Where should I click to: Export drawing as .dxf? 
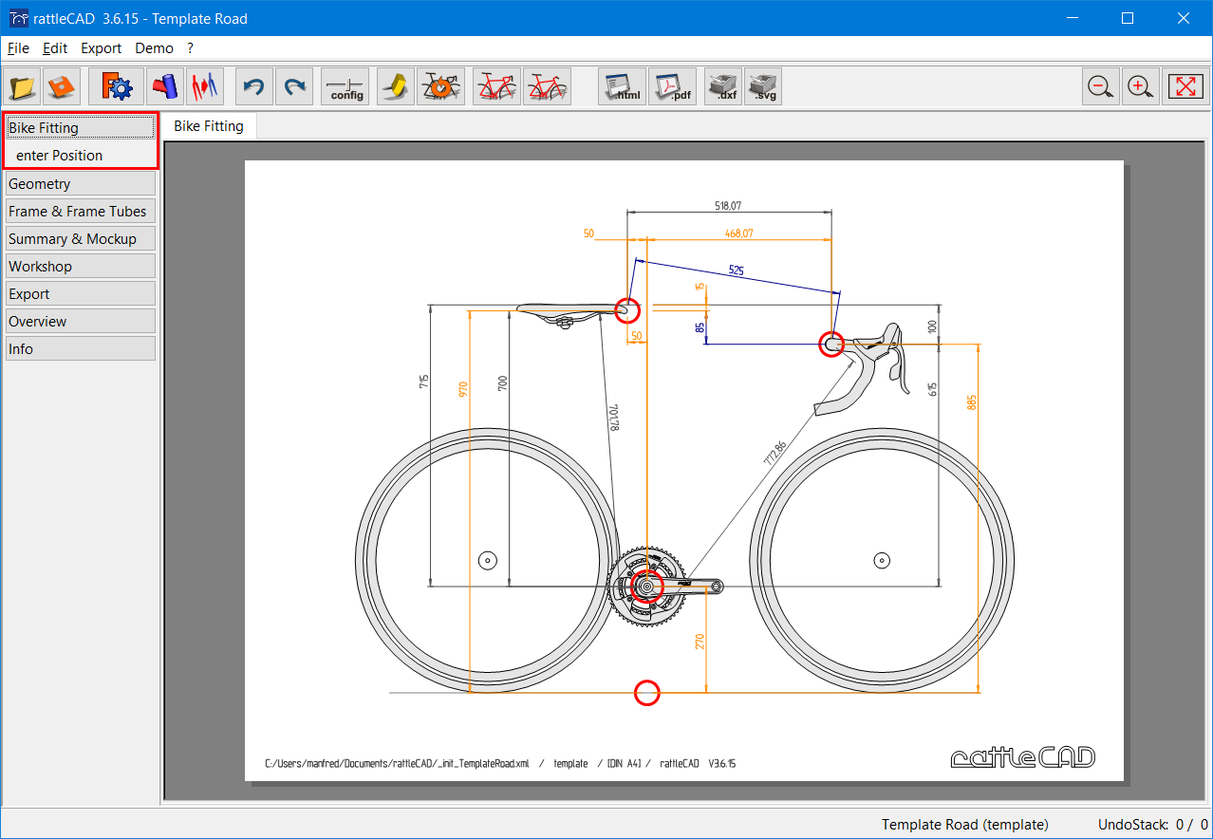[722, 87]
